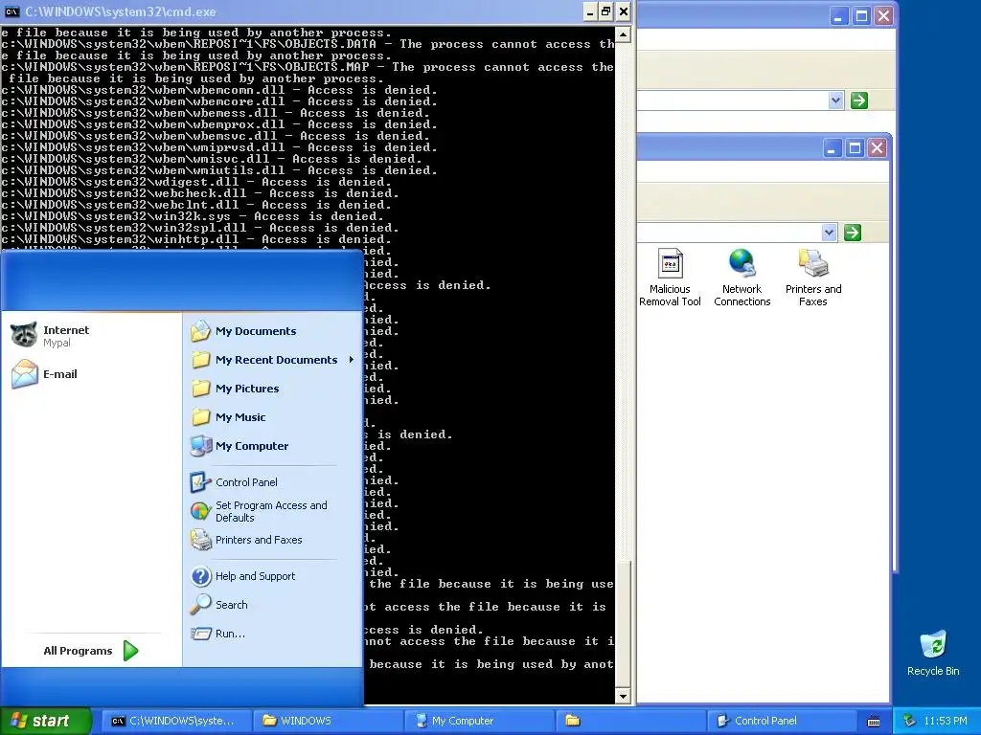Expand All Programs list
The image size is (981, 735).
[91, 651]
